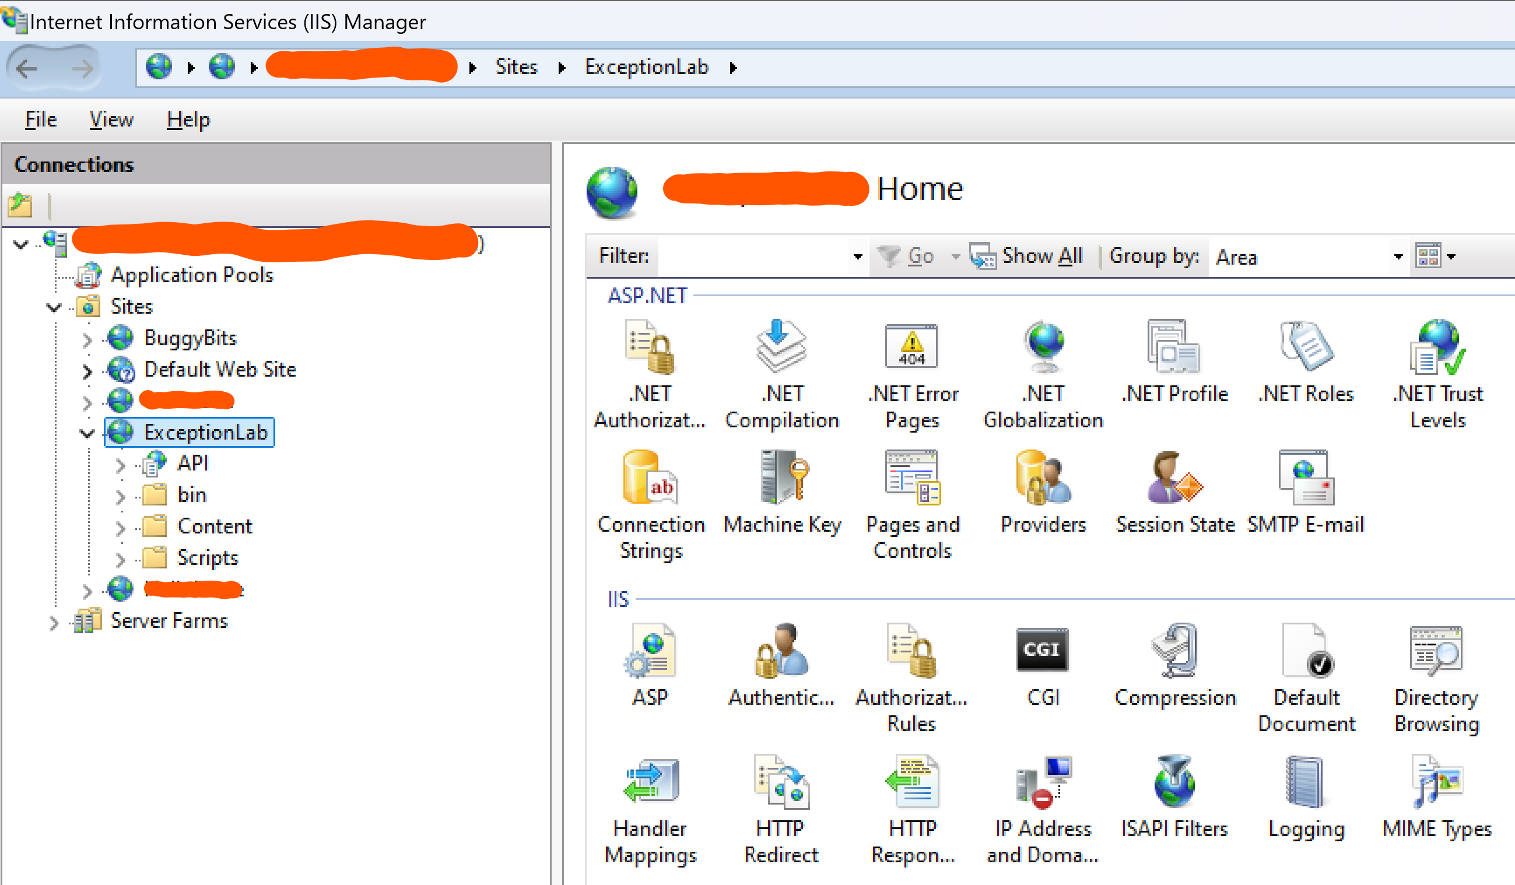Open the Group by Area dropdown
Screen dimensions: 1515x885
pyautogui.click(x=1398, y=257)
